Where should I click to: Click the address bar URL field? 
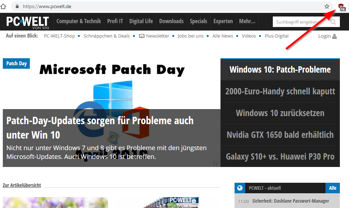click(171, 6)
